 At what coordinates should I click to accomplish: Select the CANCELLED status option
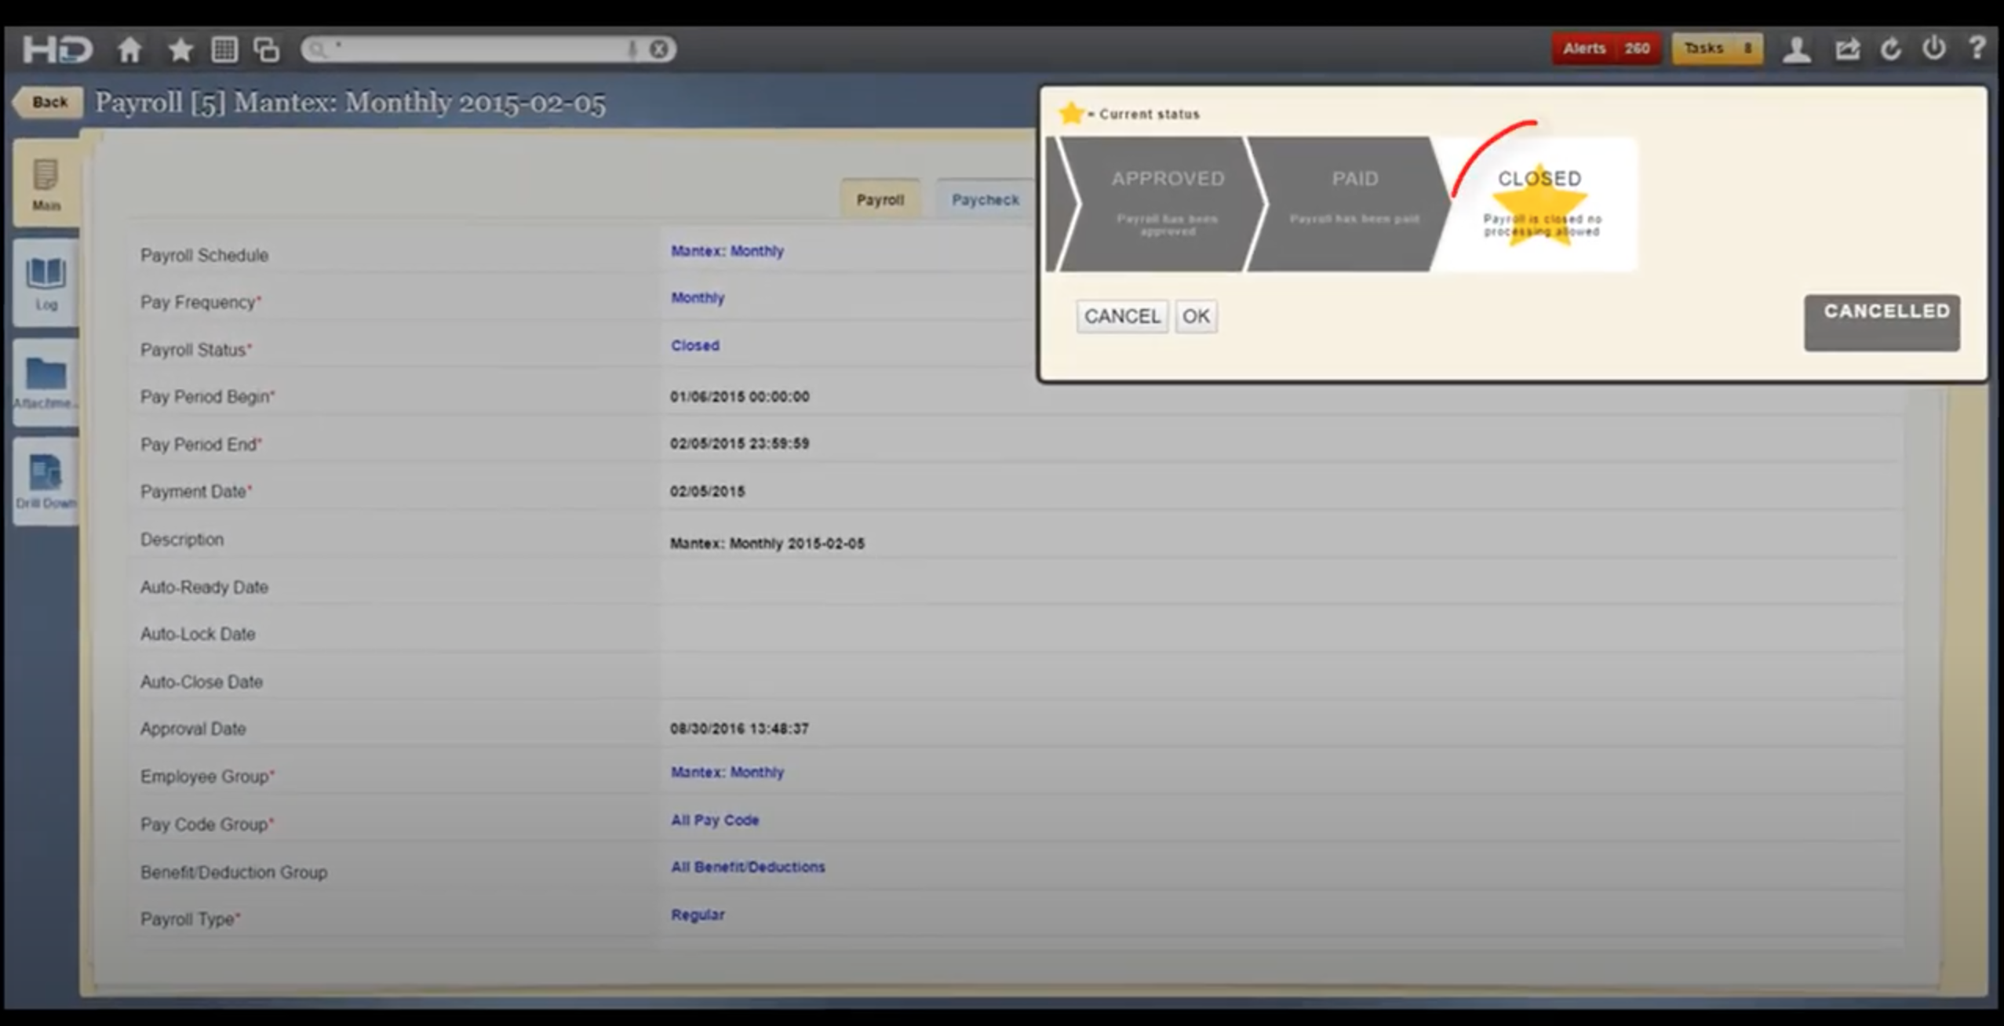tap(1882, 322)
